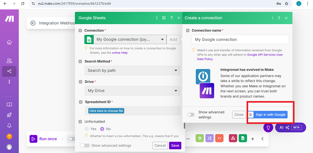The height and width of the screenshot is (153, 313).
Task: Open the Notifications bell icon
Action: tap(9, 125)
